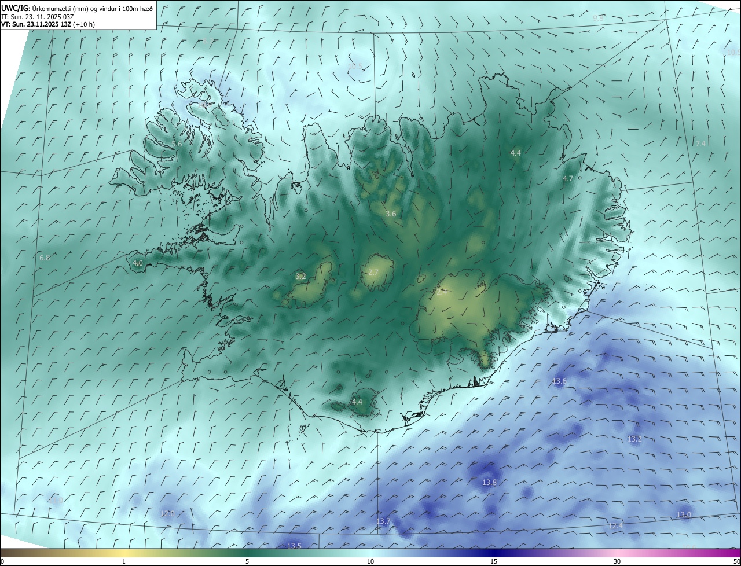Click the 13.2 value label
The image size is (741, 566).
(x=635, y=439)
